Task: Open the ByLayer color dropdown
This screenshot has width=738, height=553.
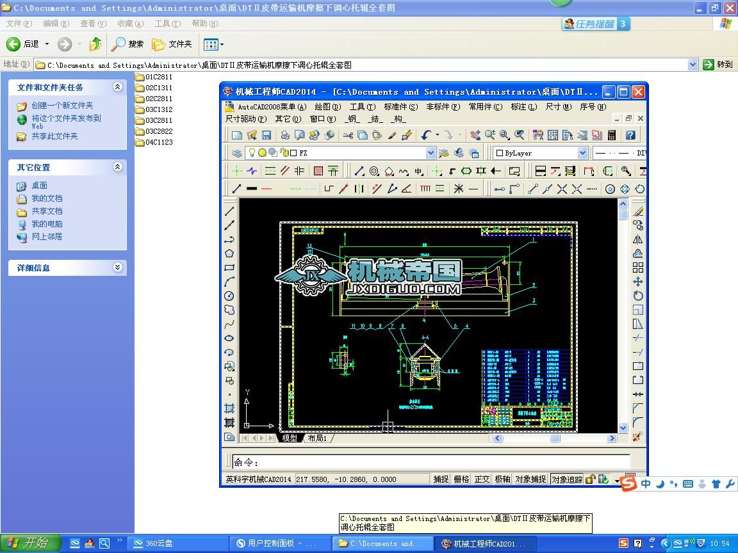Action: (x=583, y=153)
